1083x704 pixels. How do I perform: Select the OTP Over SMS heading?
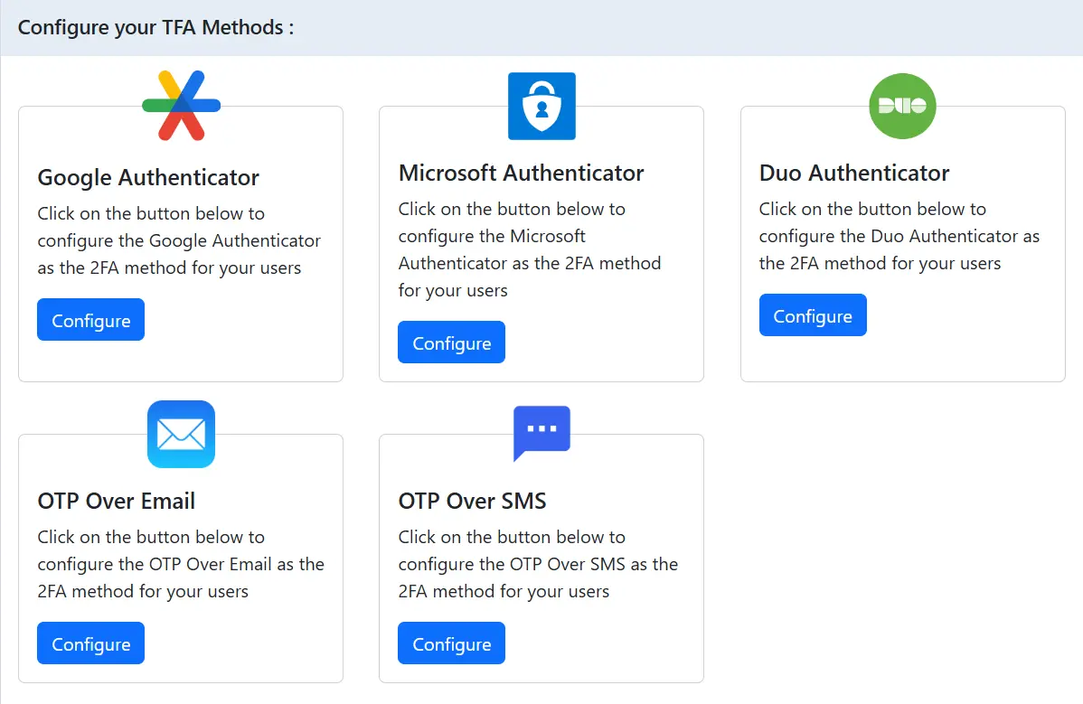click(472, 501)
